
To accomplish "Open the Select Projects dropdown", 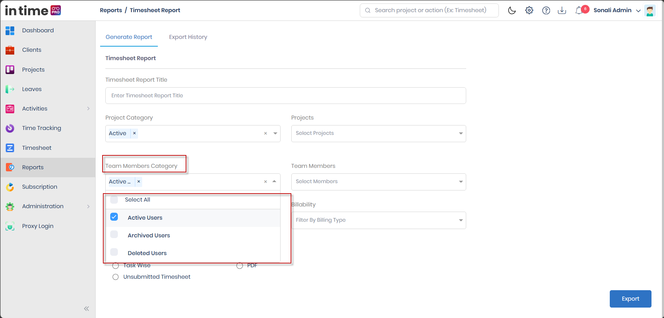I will pyautogui.click(x=379, y=133).
